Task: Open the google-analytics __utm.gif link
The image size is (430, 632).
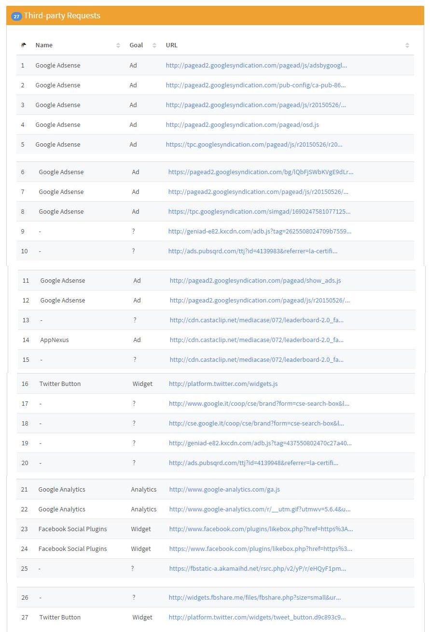Action: [260, 509]
